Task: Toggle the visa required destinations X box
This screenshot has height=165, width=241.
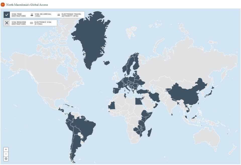Action: click(7, 23)
